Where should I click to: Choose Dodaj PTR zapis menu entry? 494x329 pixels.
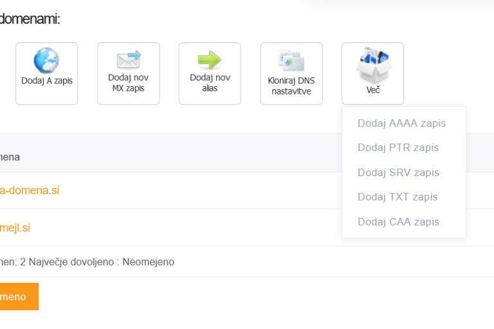[398, 147]
